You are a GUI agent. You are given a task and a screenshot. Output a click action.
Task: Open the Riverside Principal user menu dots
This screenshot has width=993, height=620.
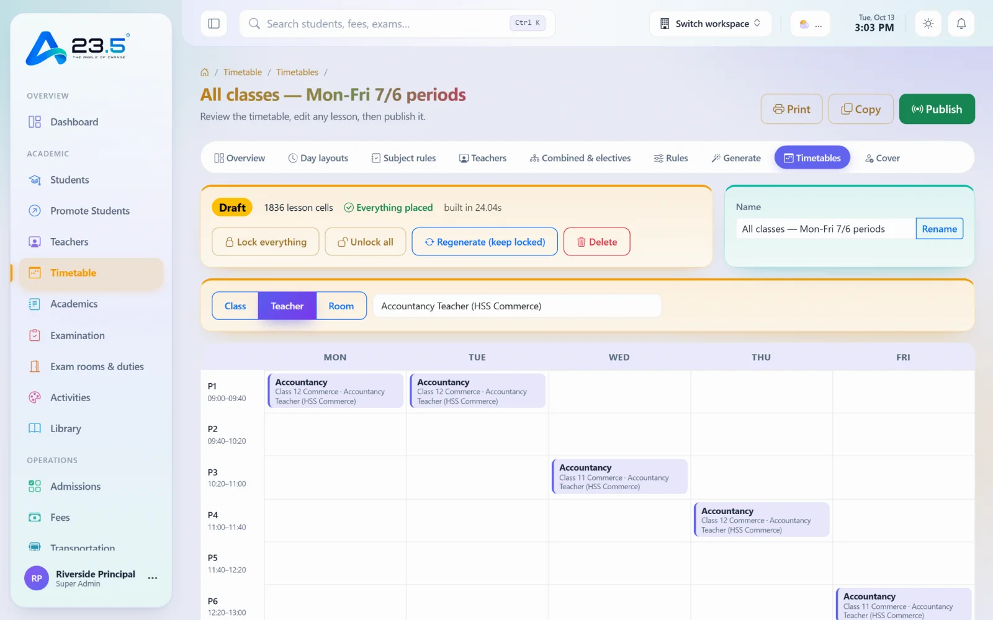(x=153, y=578)
